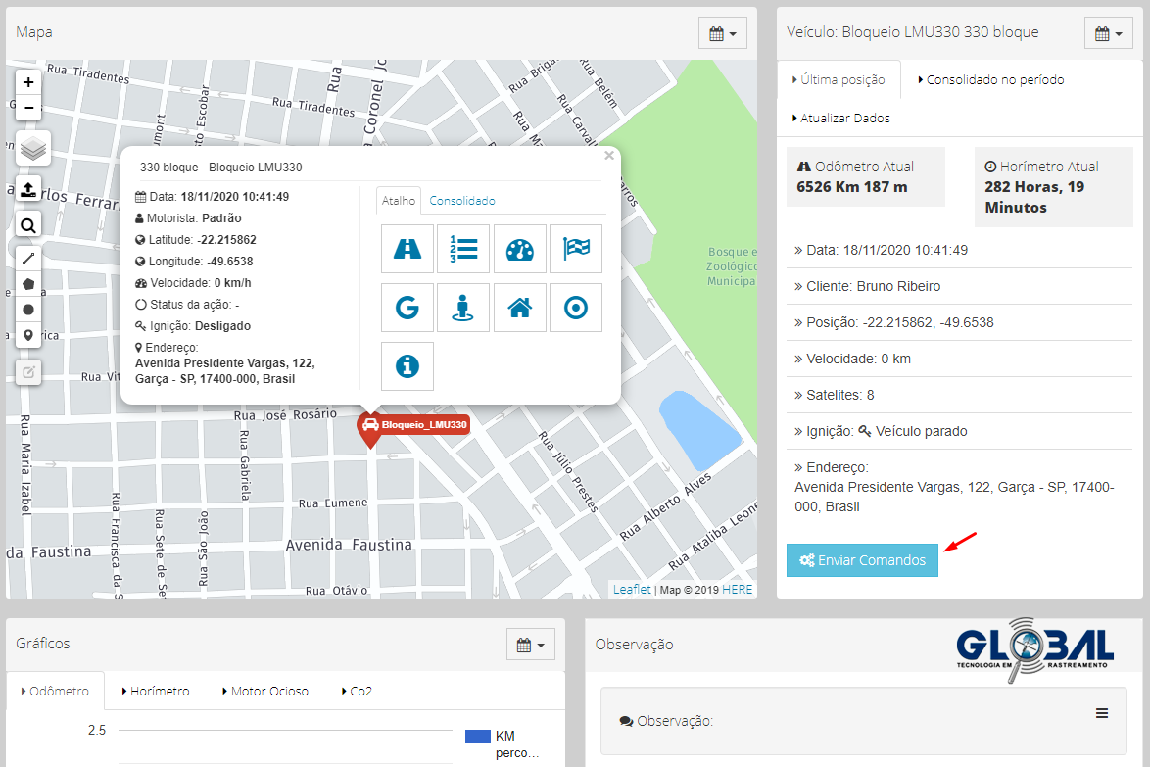Click the speedometer dashboard icon
The width and height of the screenshot is (1150, 767).
(519, 249)
